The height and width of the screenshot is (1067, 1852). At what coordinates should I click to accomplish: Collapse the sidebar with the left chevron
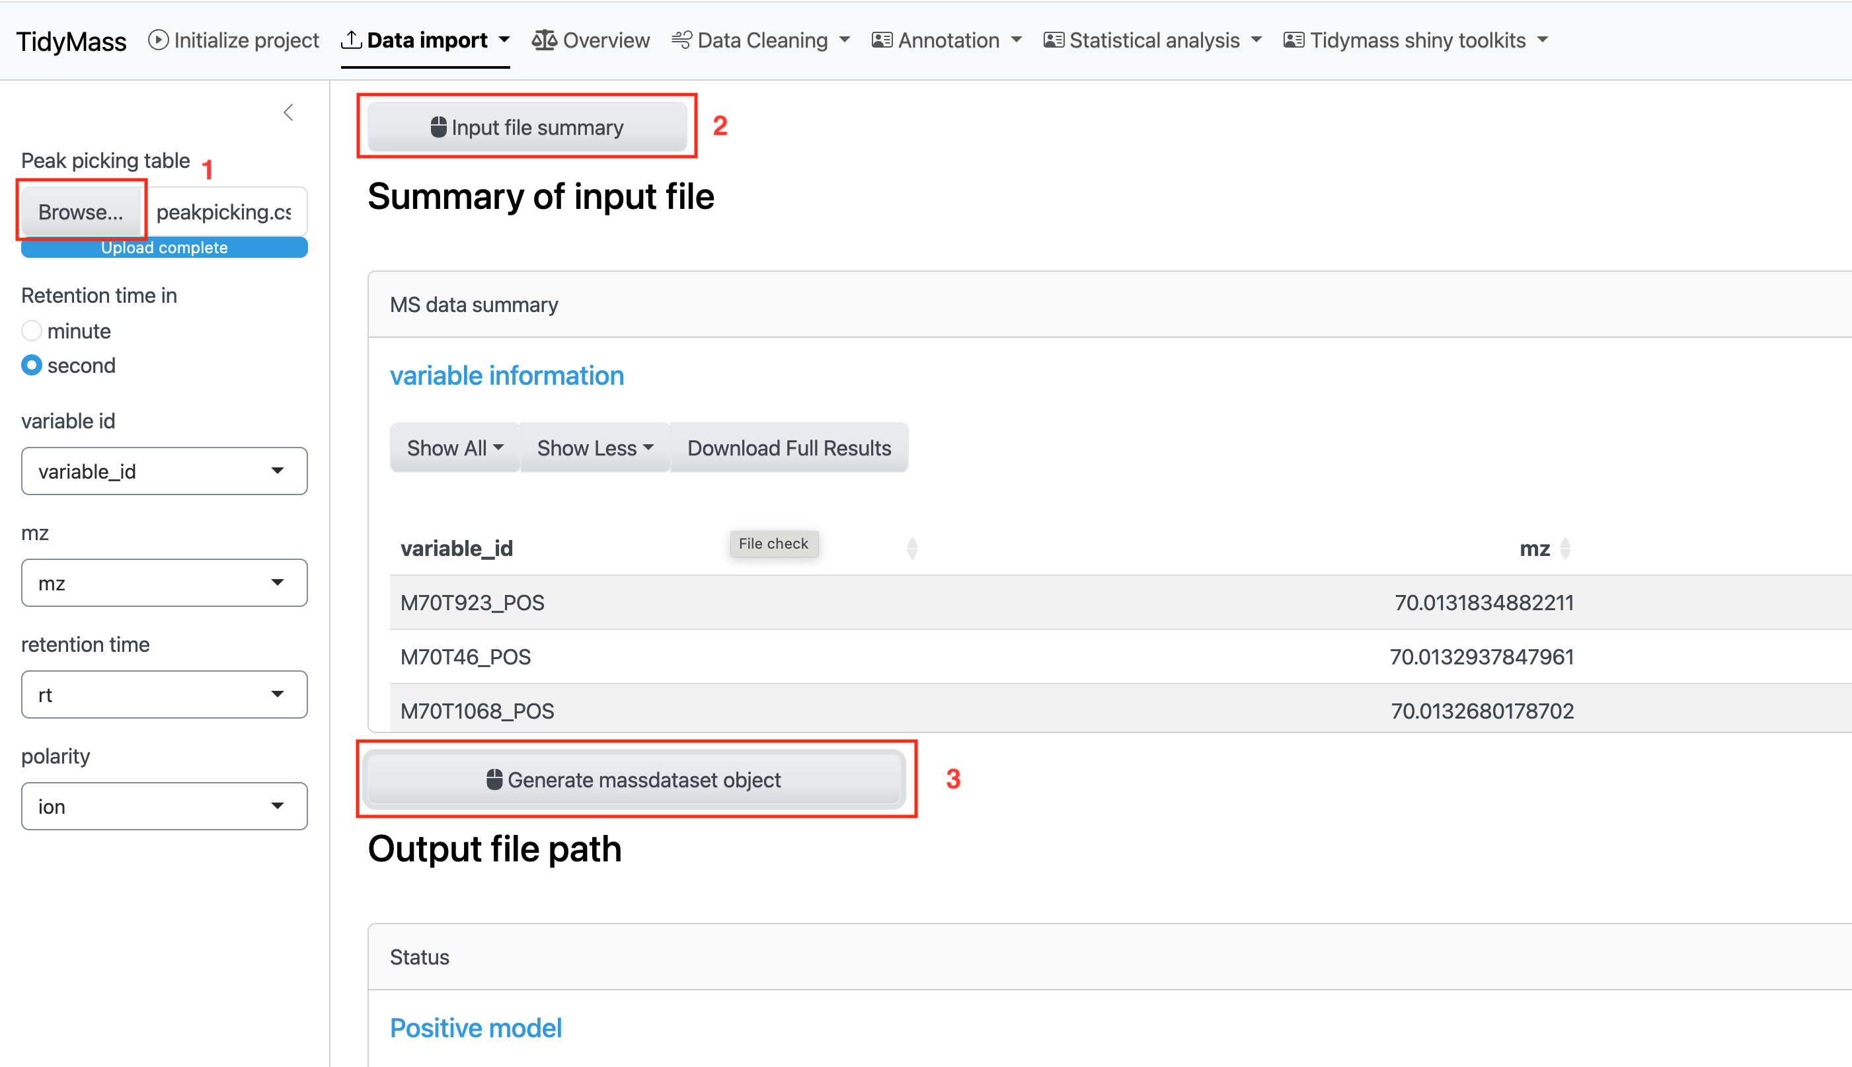point(288,112)
